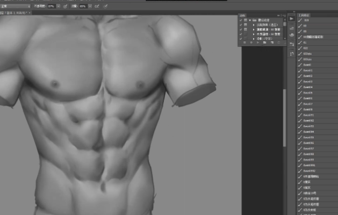The height and width of the screenshot is (215, 338).
Task: Click the round Record button in Actions panel
Action: (x=251, y=42)
